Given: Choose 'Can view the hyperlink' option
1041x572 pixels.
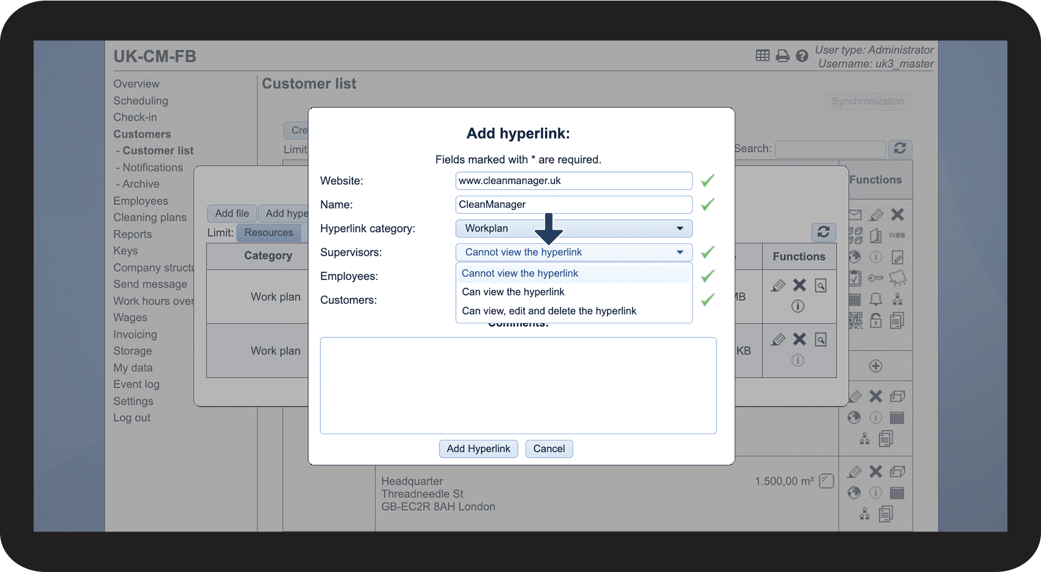Looking at the screenshot, I should pyautogui.click(x=574, y=292).
